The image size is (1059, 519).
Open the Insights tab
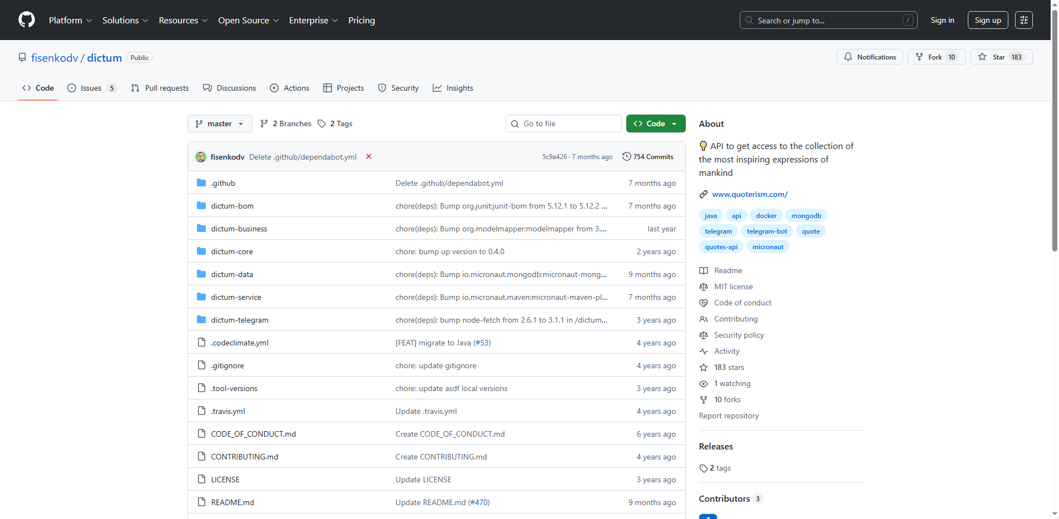(453, 88)
